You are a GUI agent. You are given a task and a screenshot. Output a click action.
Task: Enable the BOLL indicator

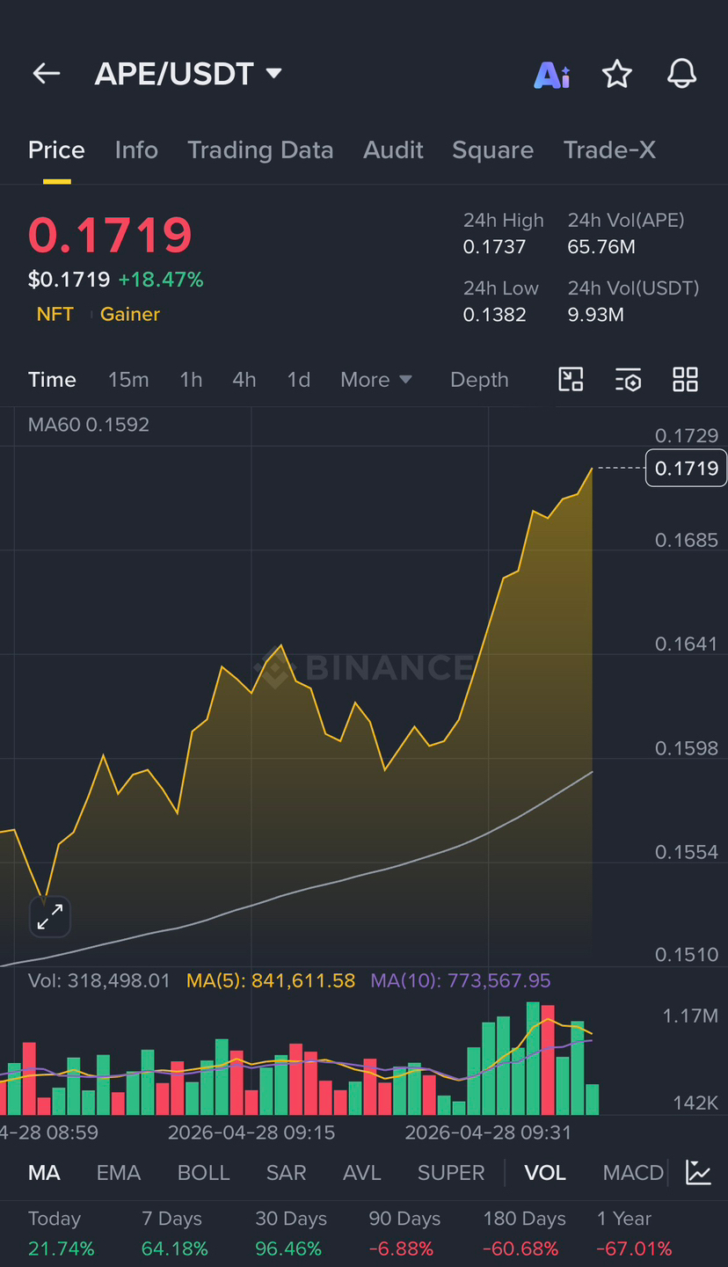click(x=203, y=1173)
